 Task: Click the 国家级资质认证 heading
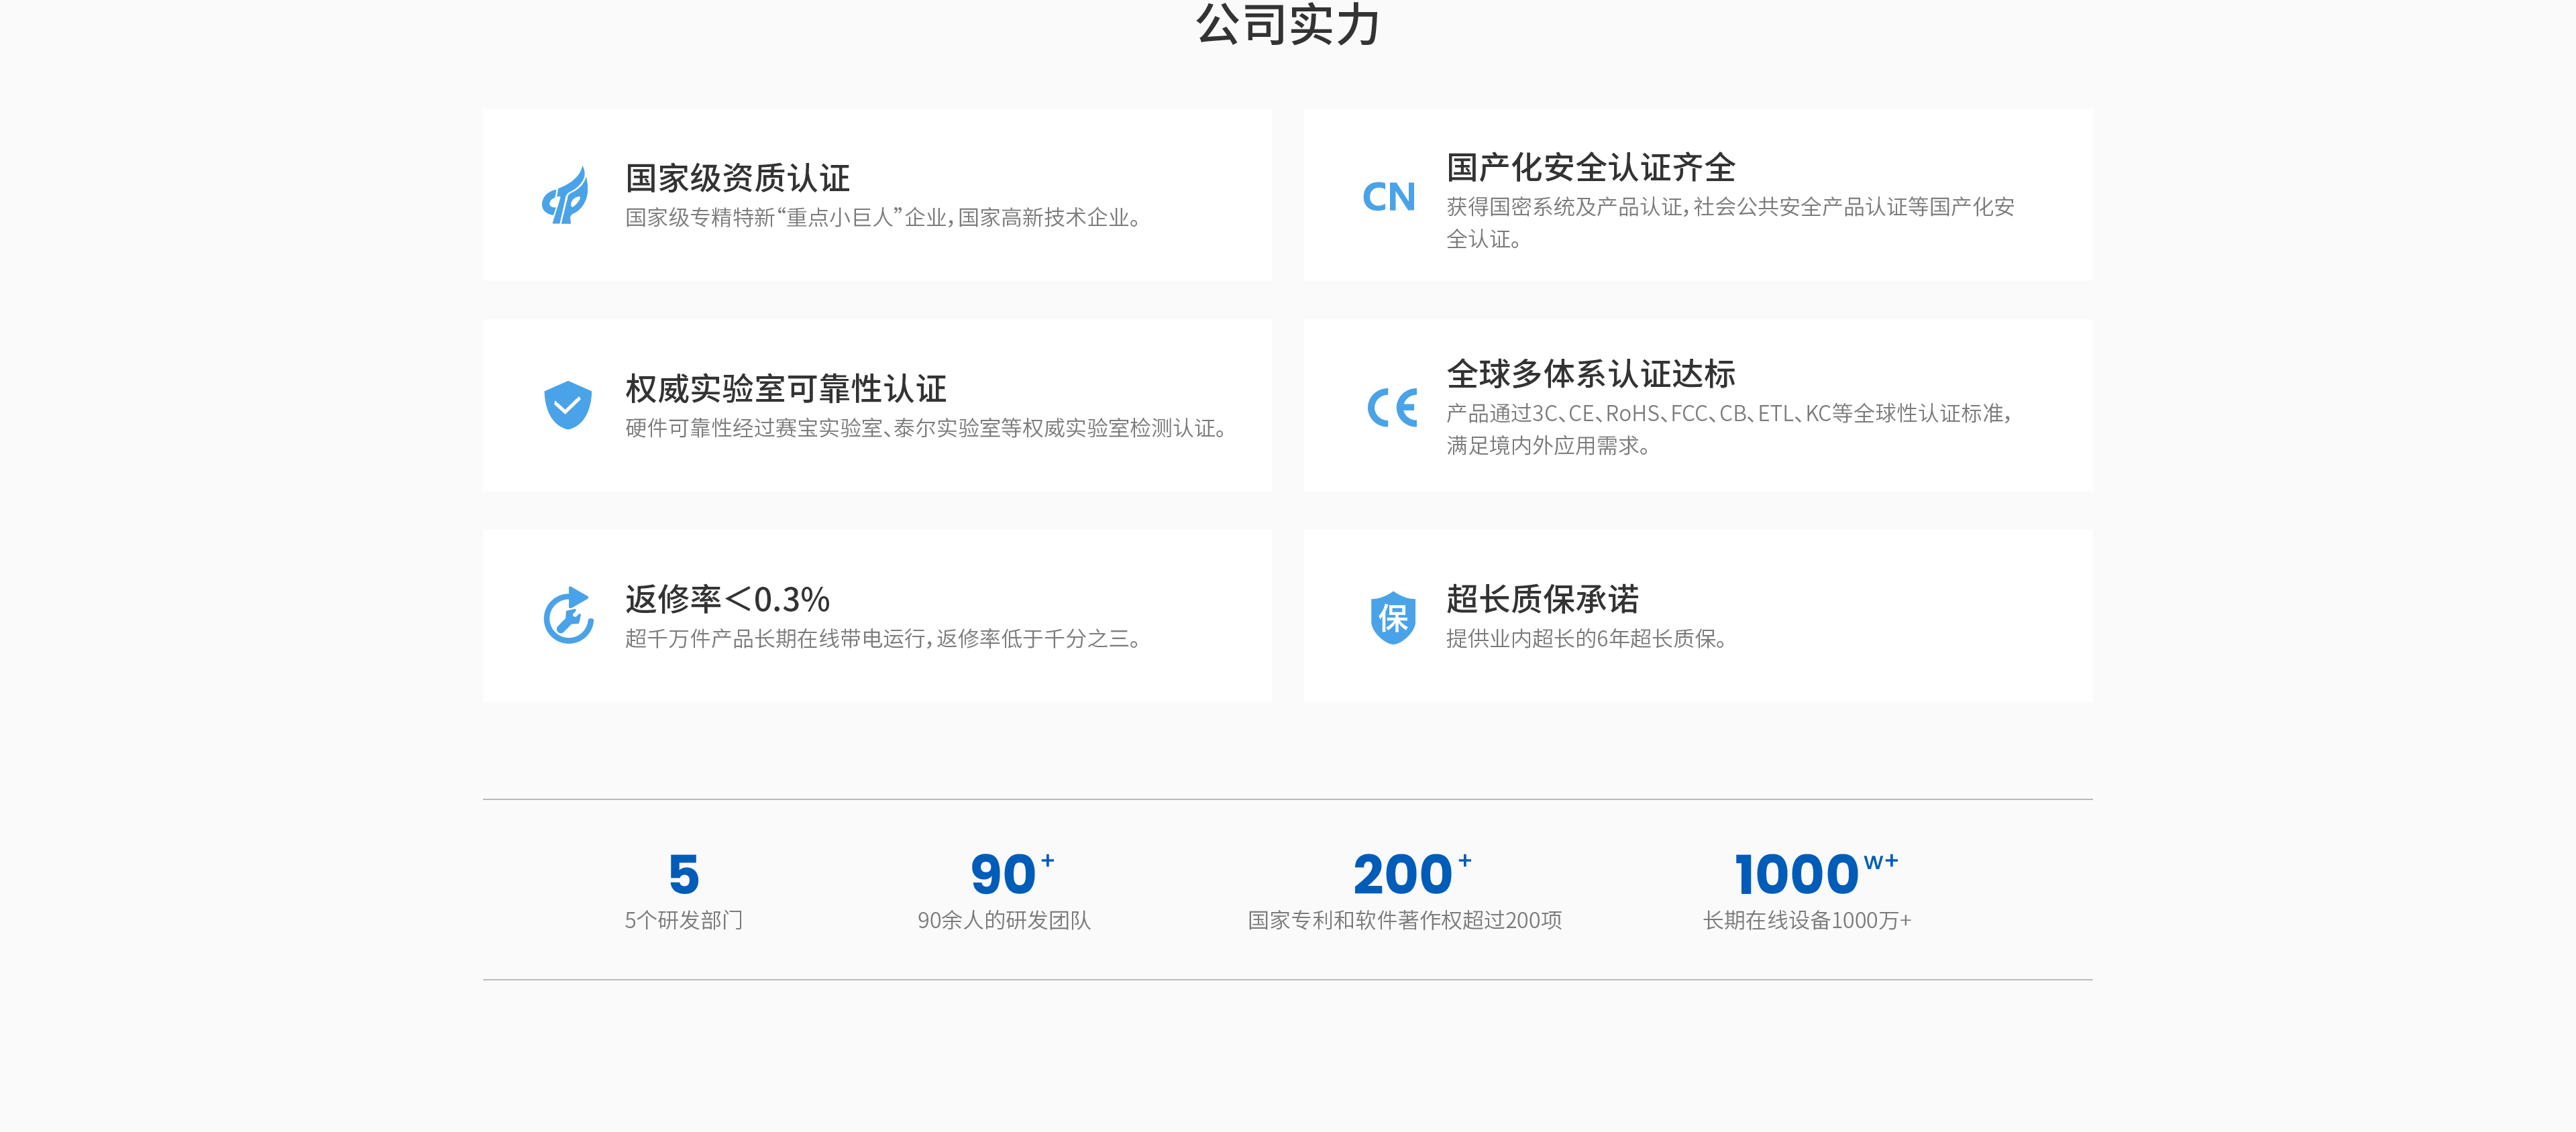pos(737,178)
